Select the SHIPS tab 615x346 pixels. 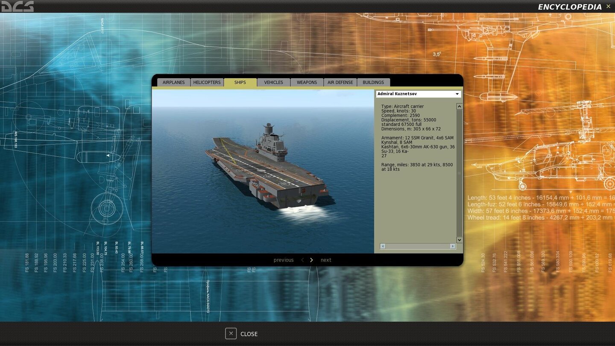click(240, 82)
